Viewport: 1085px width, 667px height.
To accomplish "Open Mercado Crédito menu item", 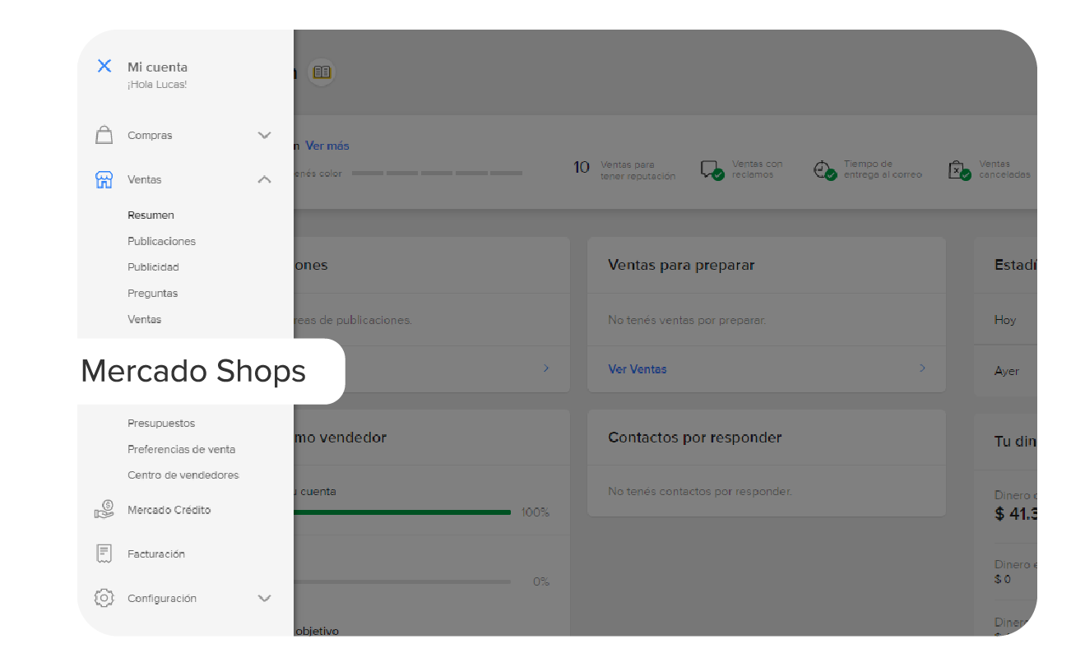I will point(169,510).
